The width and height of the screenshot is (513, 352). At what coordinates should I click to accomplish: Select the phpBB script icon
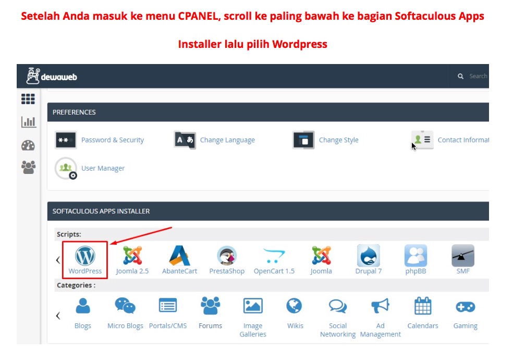click(x=416, y=255)
